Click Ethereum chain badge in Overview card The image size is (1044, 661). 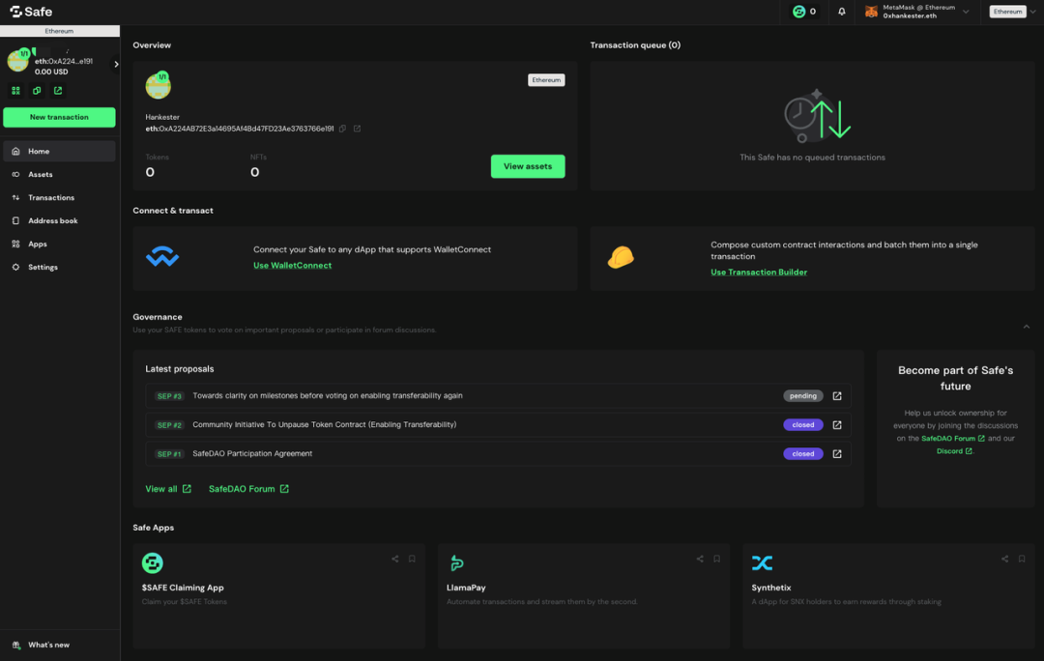pos(546,80)
